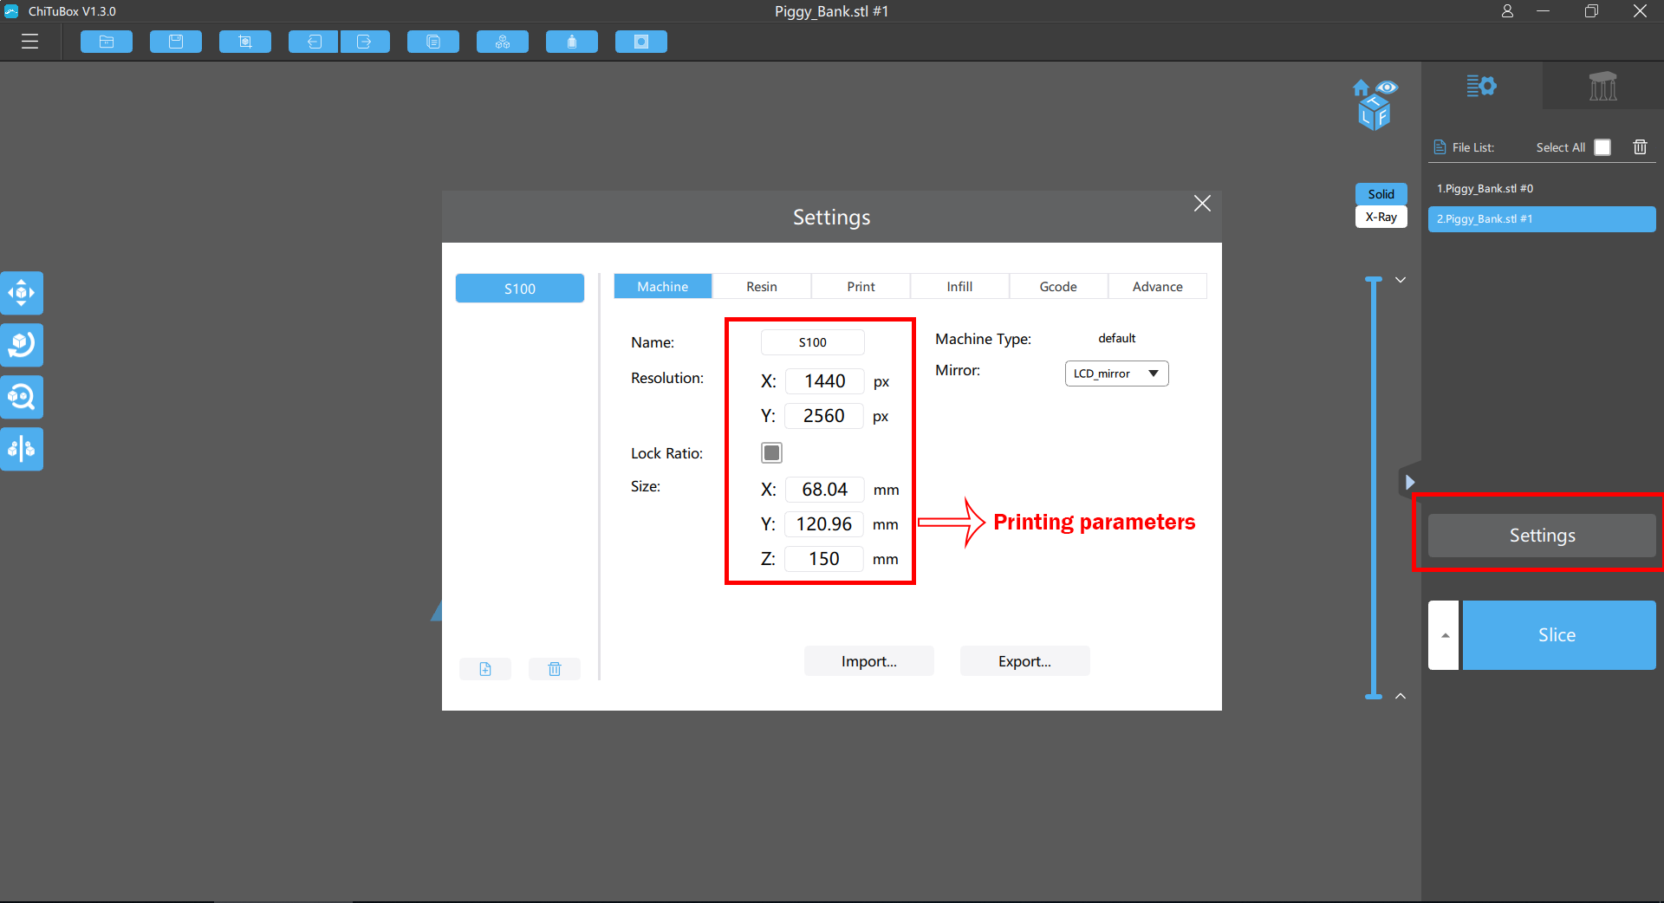Click the trash icon in File List

(x=1640, y=147)
